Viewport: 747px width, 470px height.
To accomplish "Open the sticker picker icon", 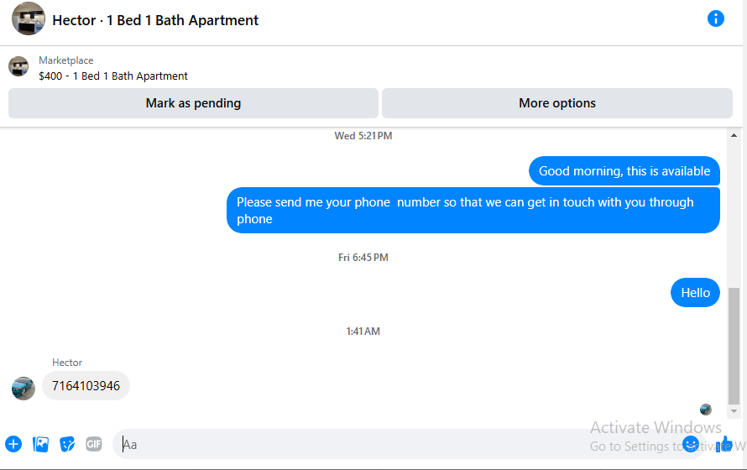I will pyautogui.click(x=67, y=444).
